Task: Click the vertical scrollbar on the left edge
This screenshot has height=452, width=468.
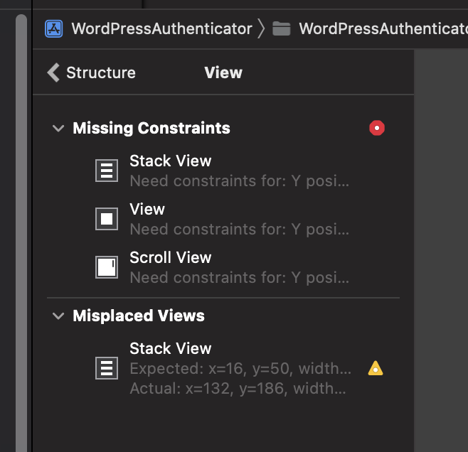Action: coord(21,235)
